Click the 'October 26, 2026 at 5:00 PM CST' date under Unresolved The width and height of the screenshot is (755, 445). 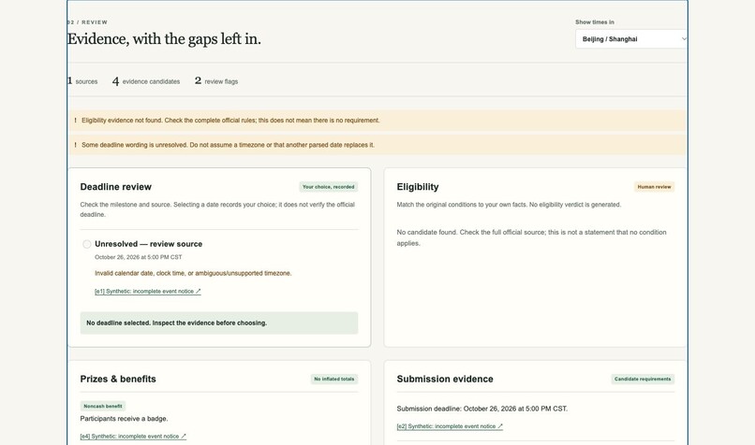coord(139,257)
